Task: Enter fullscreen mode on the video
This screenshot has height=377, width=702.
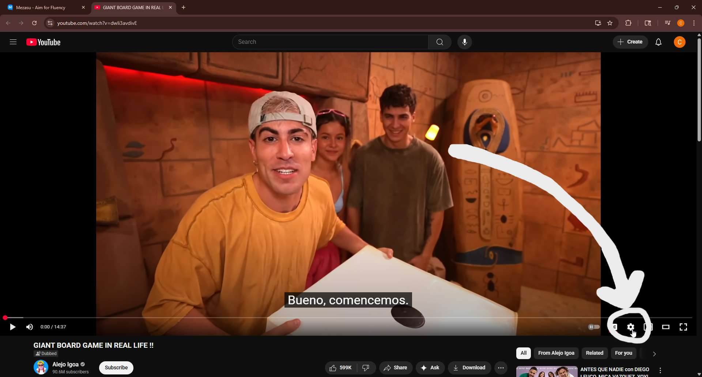Action: pyautogui.click(x=683, y=327)
